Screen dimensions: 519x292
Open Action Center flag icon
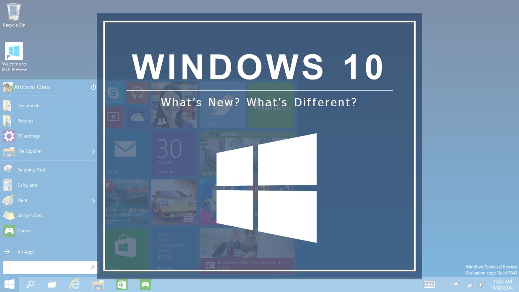click(x=457, y=285)
